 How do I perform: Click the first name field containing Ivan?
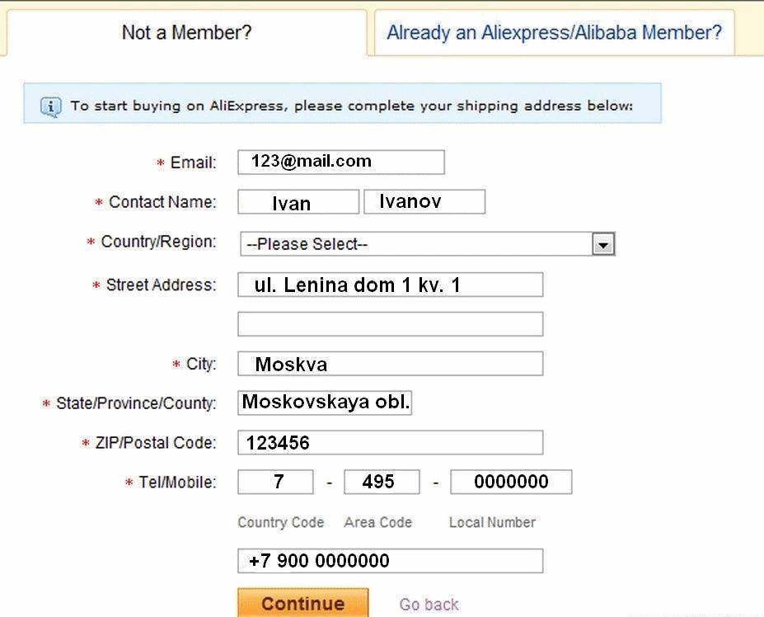298,202
